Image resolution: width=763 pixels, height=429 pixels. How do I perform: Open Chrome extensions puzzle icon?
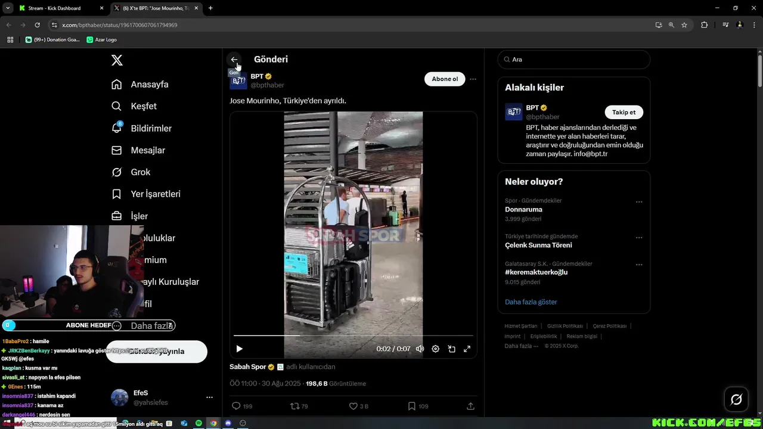[x=705, y=25]
